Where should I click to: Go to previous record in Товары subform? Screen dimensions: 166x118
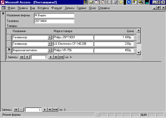tap(27, 57)
